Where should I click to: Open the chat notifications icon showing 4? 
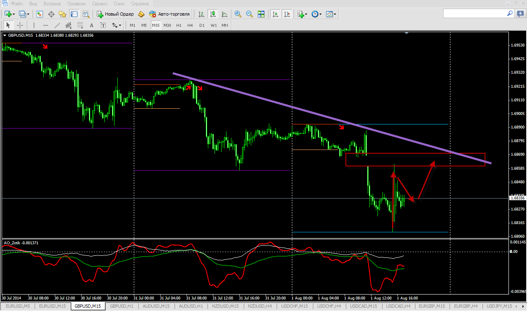[x=521, y=14]
